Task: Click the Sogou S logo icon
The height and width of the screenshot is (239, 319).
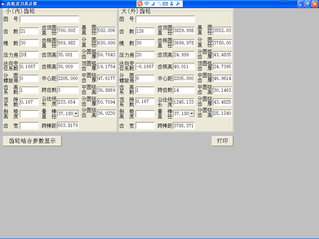Action: (x=140, y=4)
